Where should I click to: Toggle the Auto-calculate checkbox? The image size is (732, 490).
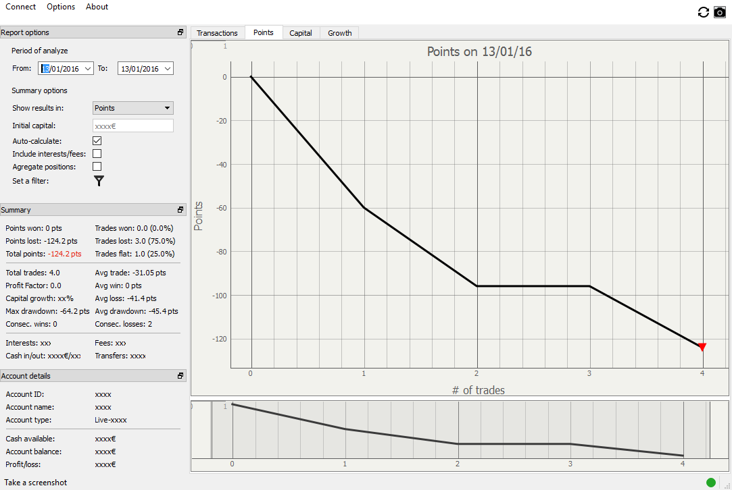coord(97,141)
